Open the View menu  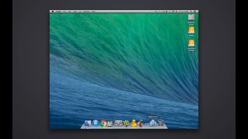tap(75, 12)
